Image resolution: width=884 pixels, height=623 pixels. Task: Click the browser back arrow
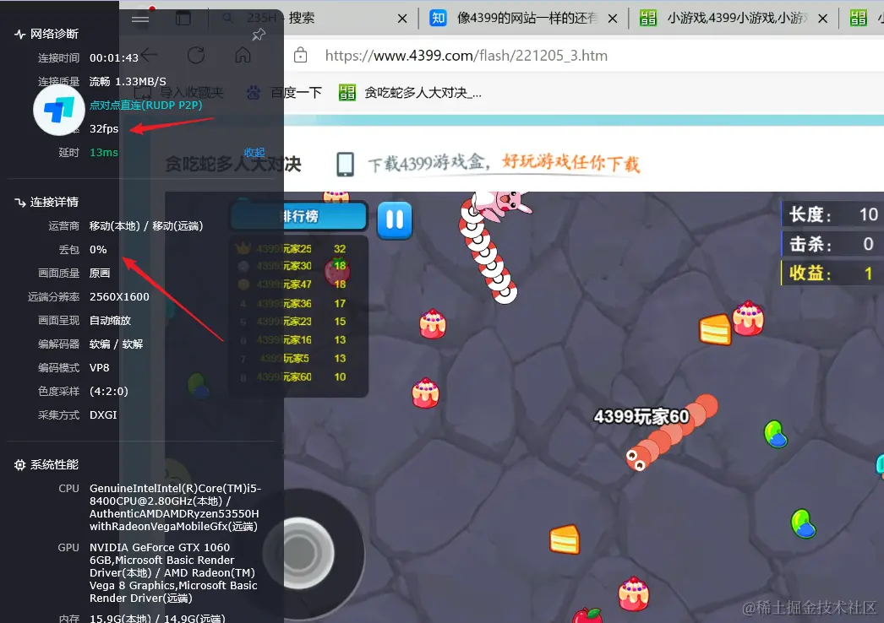tap(150, 55)
